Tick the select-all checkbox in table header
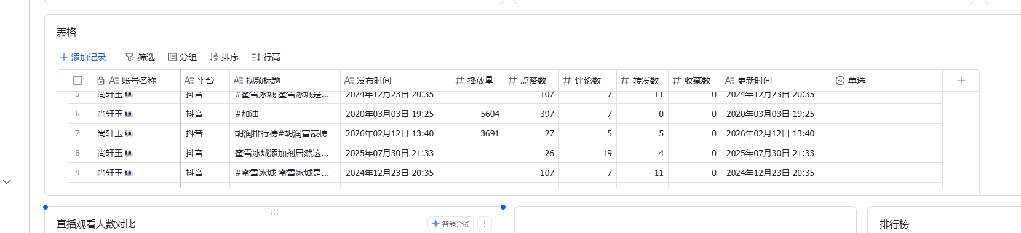The width and height of the screenshot is (1021, 233). coord(77,81)
